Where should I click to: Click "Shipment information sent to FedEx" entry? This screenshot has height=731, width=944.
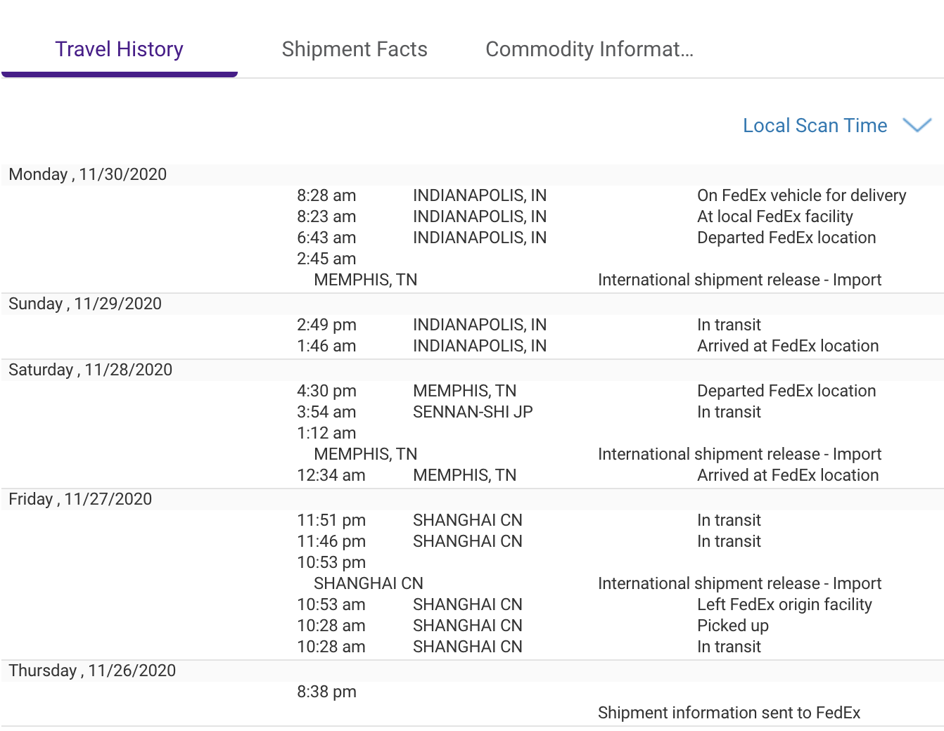pos(729,713)
